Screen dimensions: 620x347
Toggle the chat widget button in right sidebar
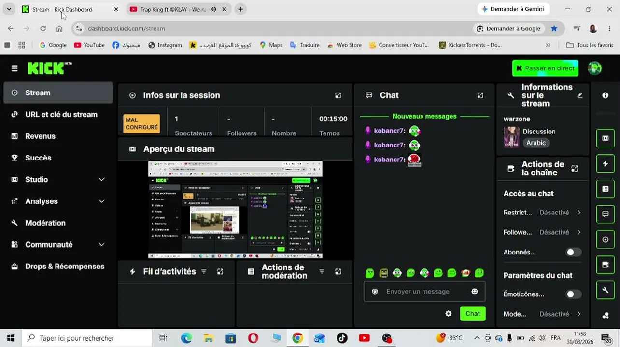606,214
